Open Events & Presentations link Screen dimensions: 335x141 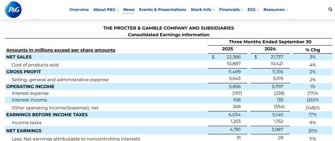click(163, 10)
